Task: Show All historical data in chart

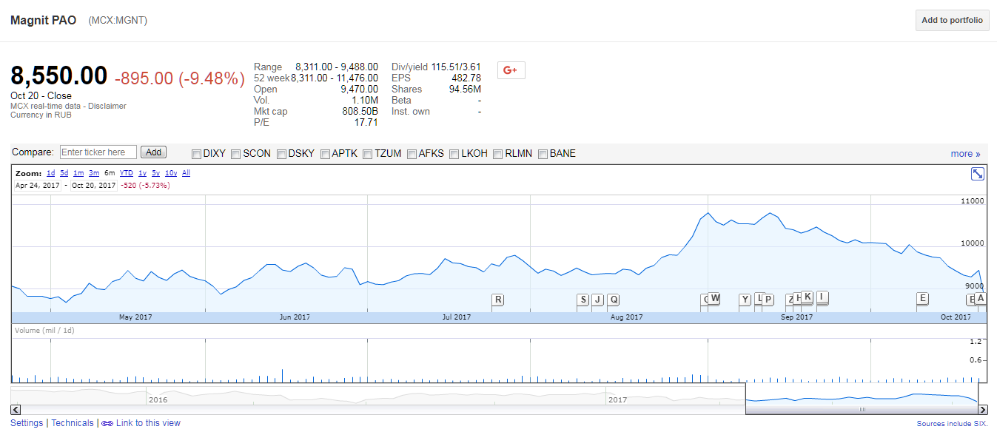Action: tap(187, 173)
